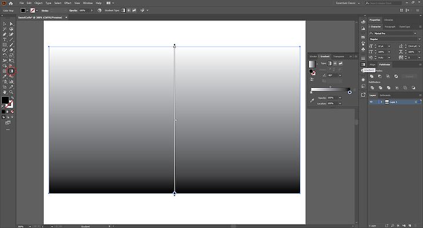Open the Location dropdown in Gradient panel
The width and height of the screenshot is (423, 228).
pos(340,104)
